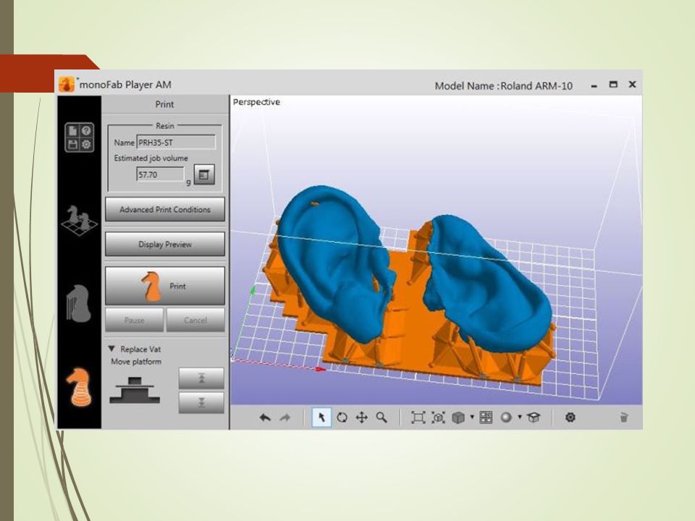This screenshot has width=695, height=521.
Task: Click the new file icon in sidebar
Action: (x=72, y=131)
